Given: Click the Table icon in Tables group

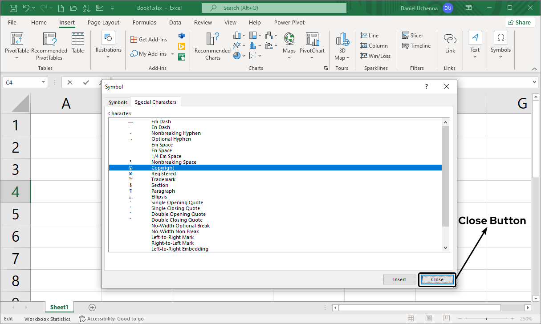Looking at the screenshot, I should pos(77,40).
